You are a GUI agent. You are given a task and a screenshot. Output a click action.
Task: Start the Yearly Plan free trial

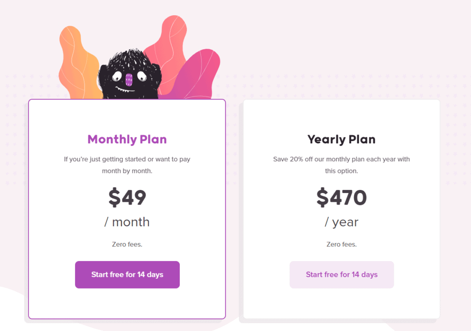(x=341, y=274)
